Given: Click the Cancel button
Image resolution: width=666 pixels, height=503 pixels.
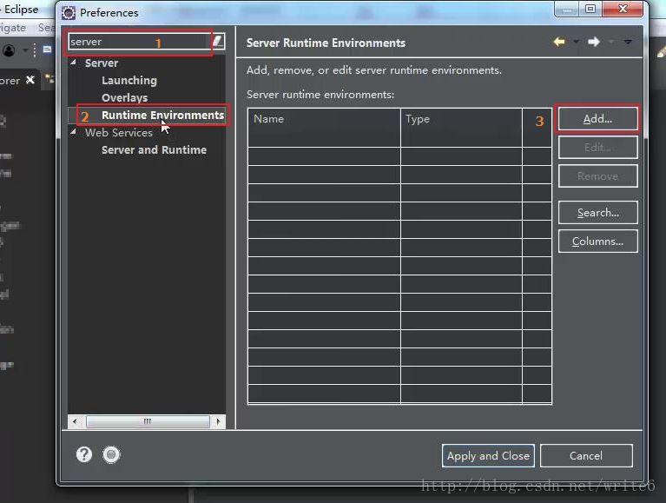Looking at the screenshot, I should [x=585, y=455].
